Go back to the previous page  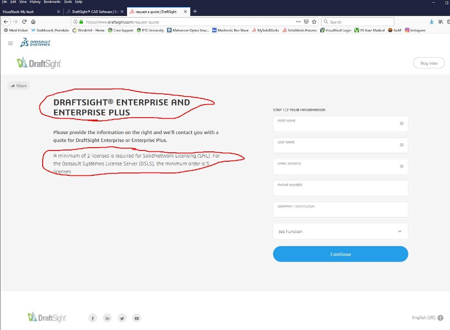(x=6, y=22)
